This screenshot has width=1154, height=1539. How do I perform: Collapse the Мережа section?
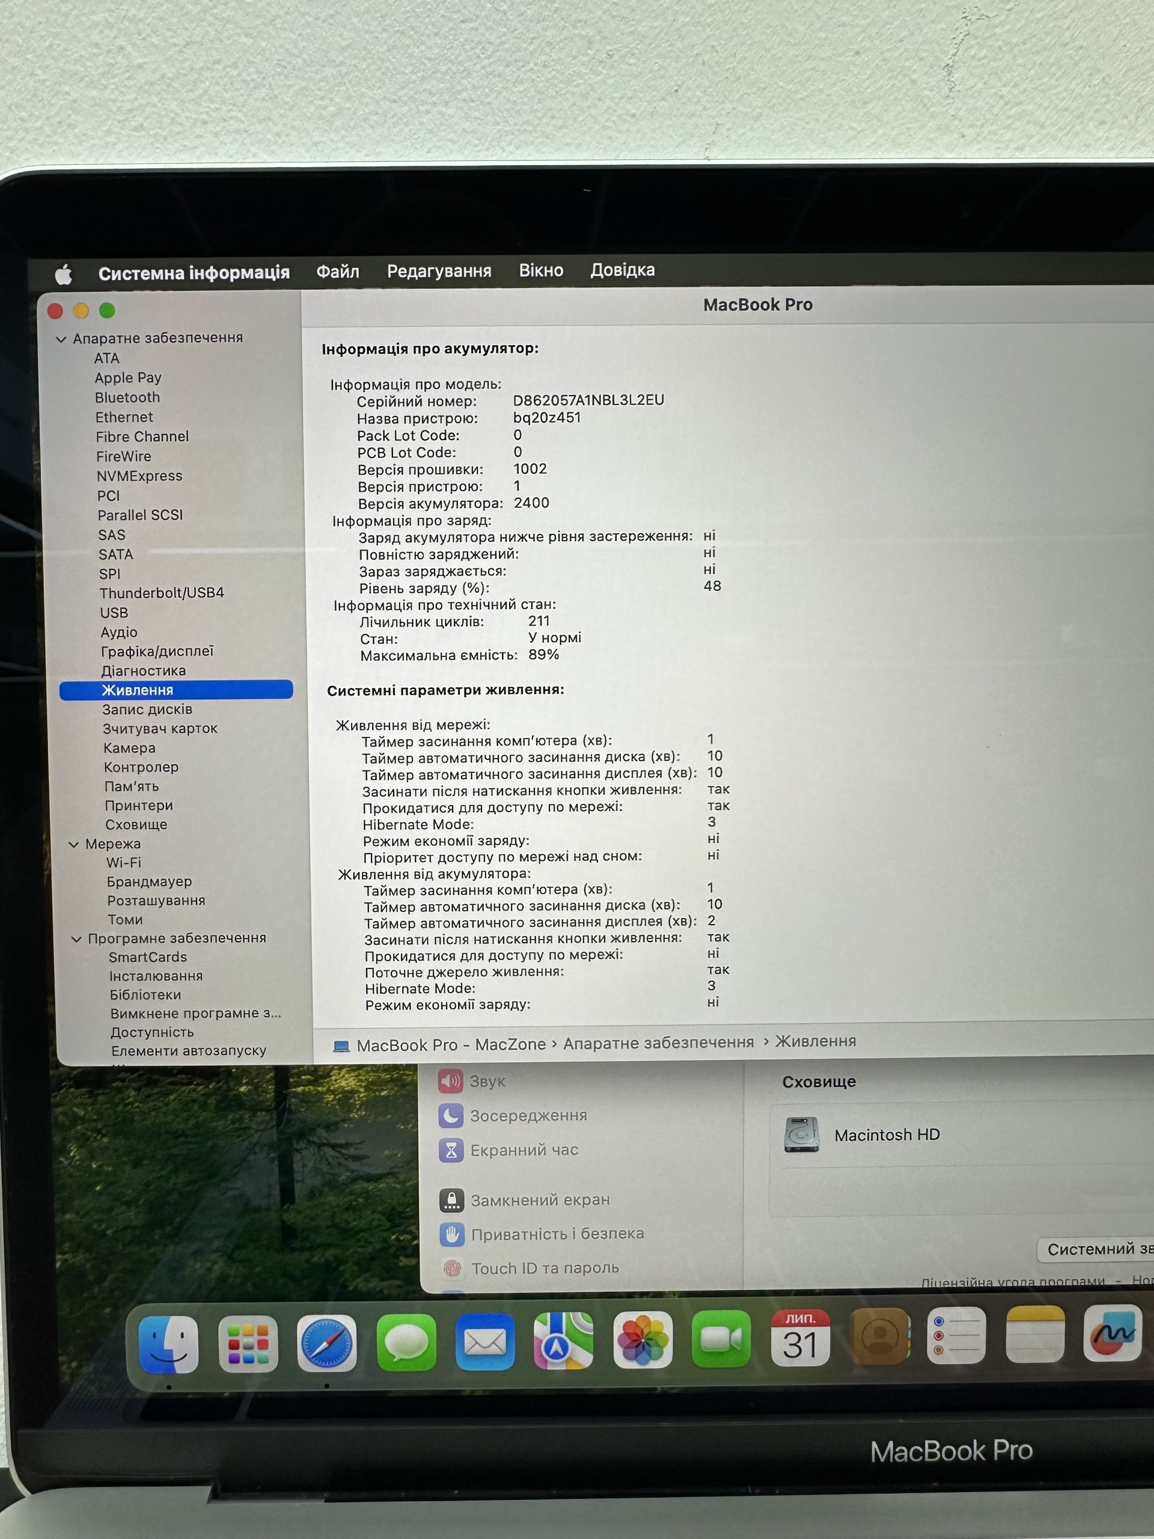click(x=74, y=844)
